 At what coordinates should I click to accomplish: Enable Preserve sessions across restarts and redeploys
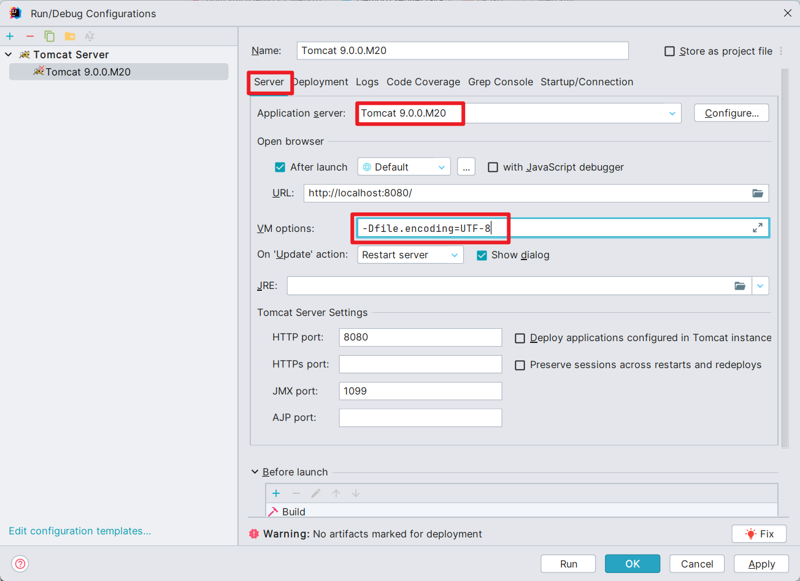click(520, 365)
